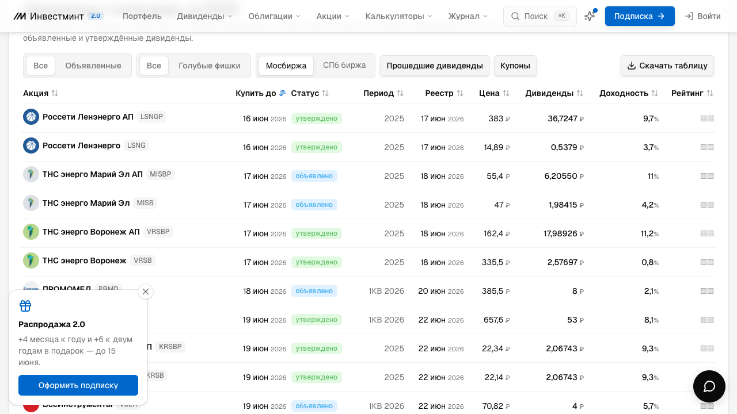Click the 18 июн 2026 buy-by date

click(x=265, y=291)
